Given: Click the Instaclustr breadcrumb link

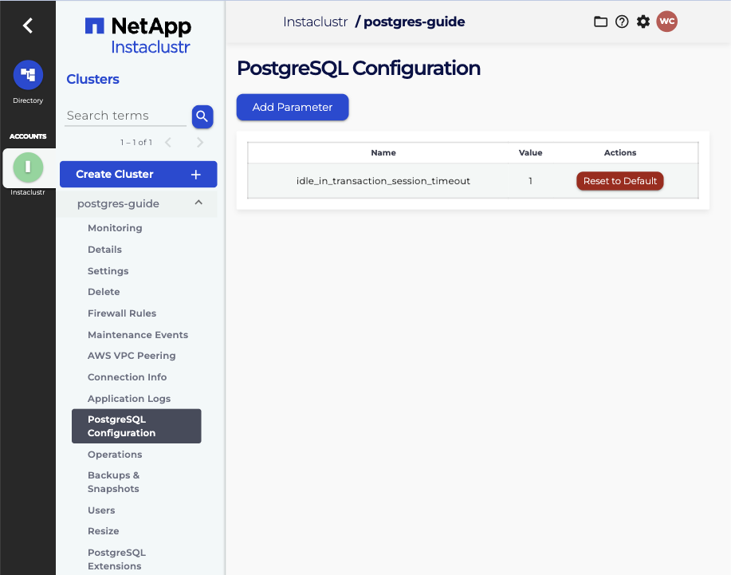Looking at the screenshot, I should tap(315, 22).
